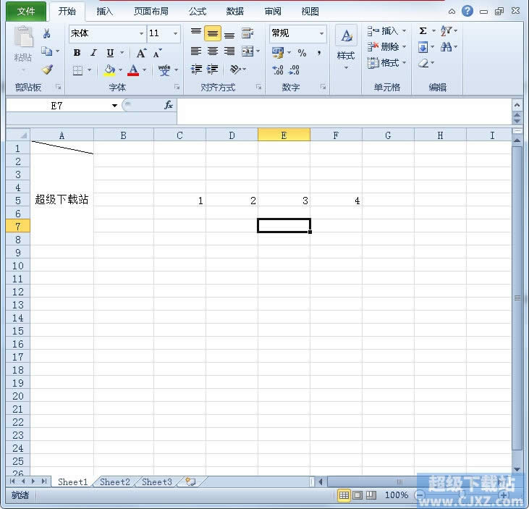
Task: Click the Cut scissors icon
Action: (46, 33)
